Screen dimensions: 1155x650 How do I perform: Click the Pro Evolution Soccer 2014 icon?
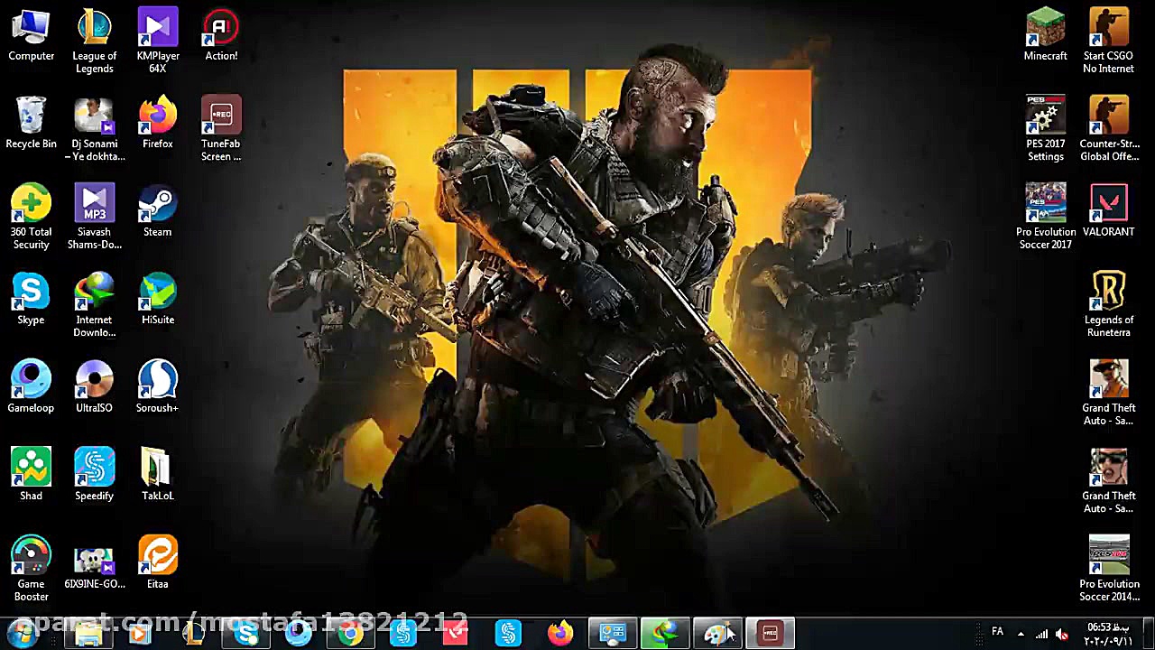(x=1108, y=569)
